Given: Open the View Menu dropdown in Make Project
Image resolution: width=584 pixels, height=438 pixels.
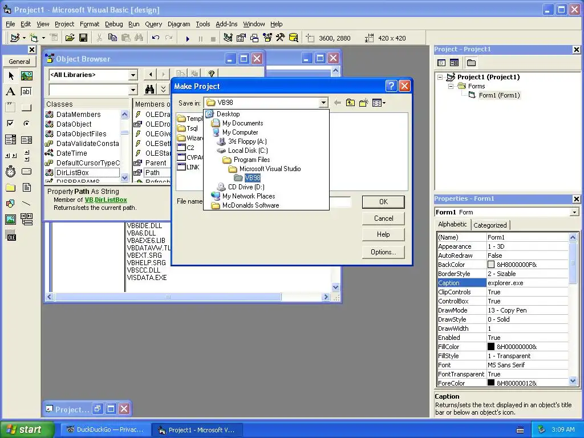Looking at the screenshot, I should pos(379,103).
